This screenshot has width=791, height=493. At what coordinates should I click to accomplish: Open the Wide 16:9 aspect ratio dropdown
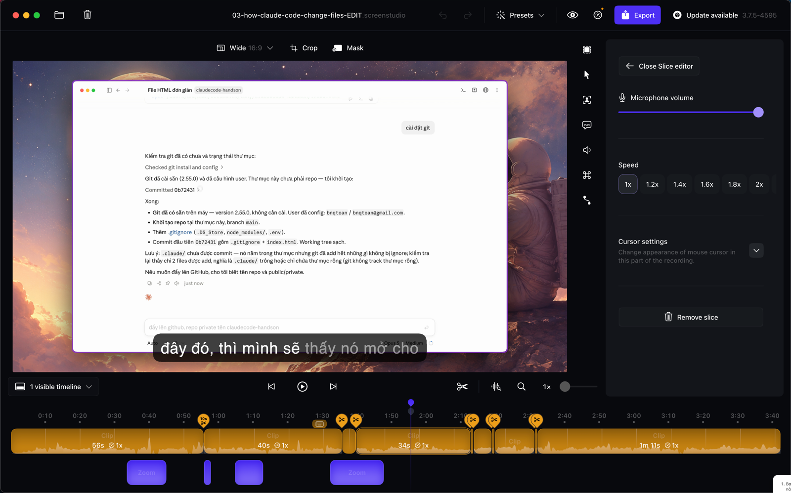[x=245, y=48]
